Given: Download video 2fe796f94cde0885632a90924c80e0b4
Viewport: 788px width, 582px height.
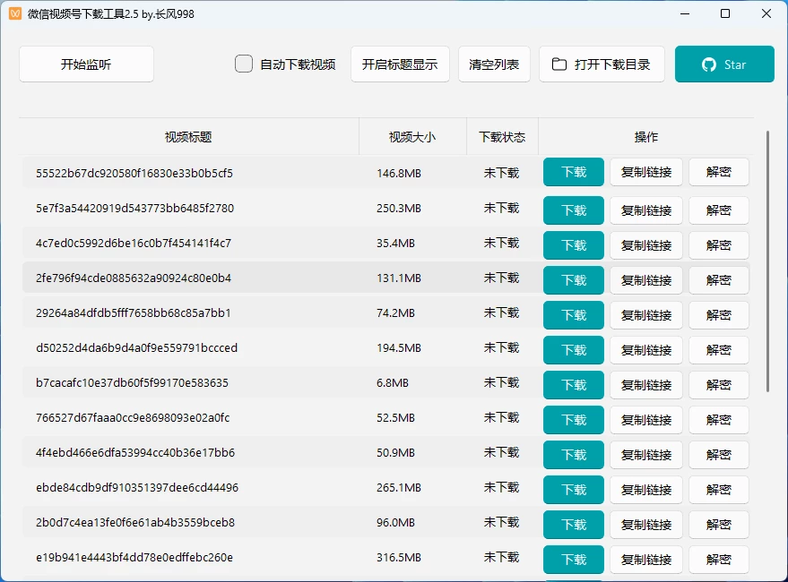Looking at the screenshot, I should click(573, 280).
